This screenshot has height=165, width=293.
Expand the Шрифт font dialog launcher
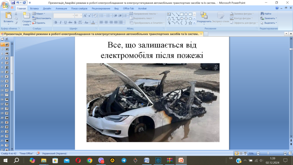pyautogui.click(x=96, y=28)
